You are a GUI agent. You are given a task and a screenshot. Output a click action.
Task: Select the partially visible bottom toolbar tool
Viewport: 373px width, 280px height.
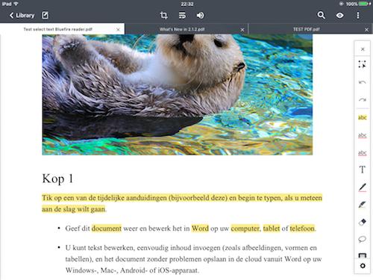pyautogui.click(x=363, y=255)
